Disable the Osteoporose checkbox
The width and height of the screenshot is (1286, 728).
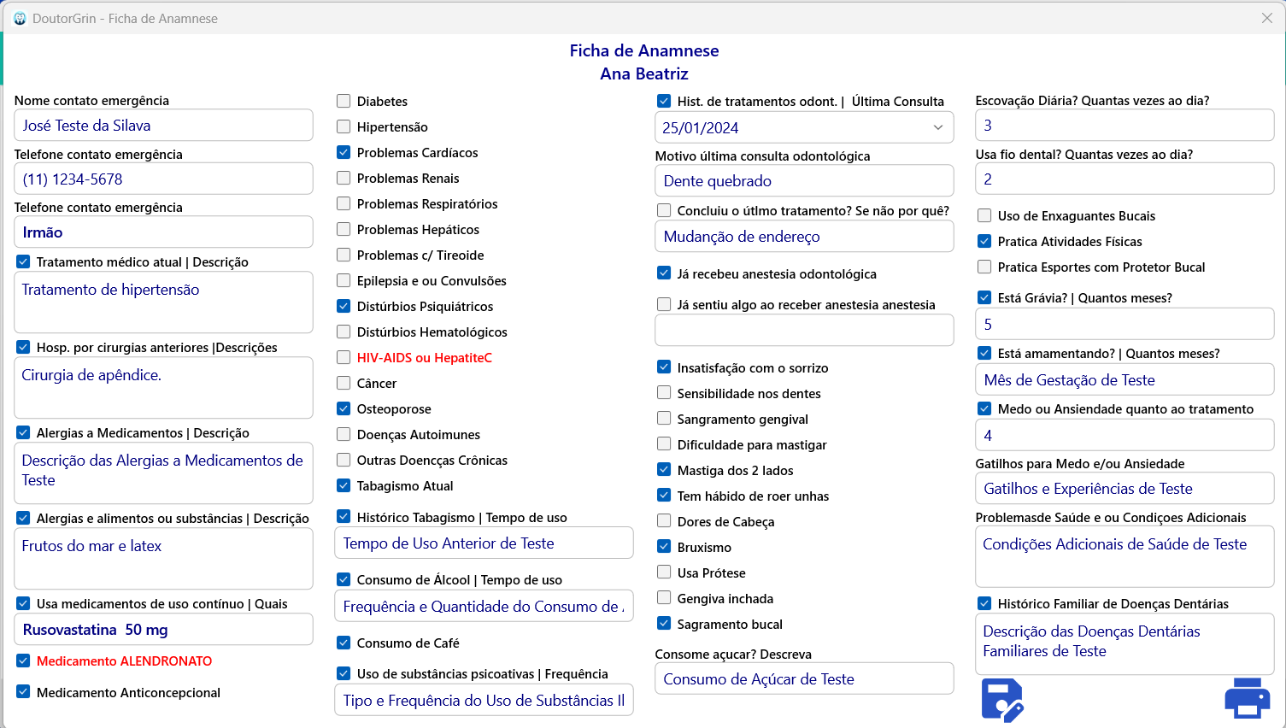coord(344,408)
